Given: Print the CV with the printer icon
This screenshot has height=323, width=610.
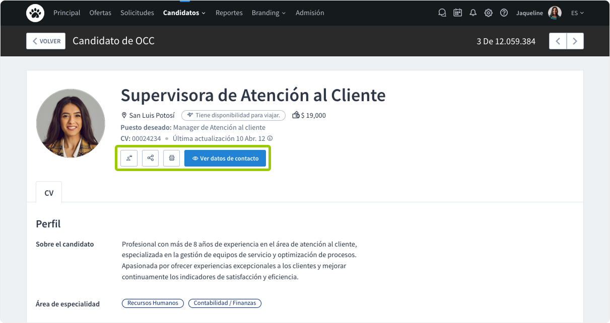Looking at the screenshot, I should click(171, 158).
